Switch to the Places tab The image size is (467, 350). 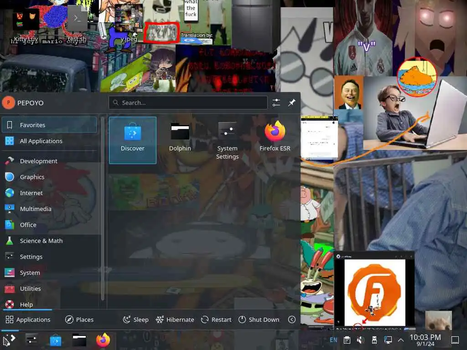tap(79, 319)
